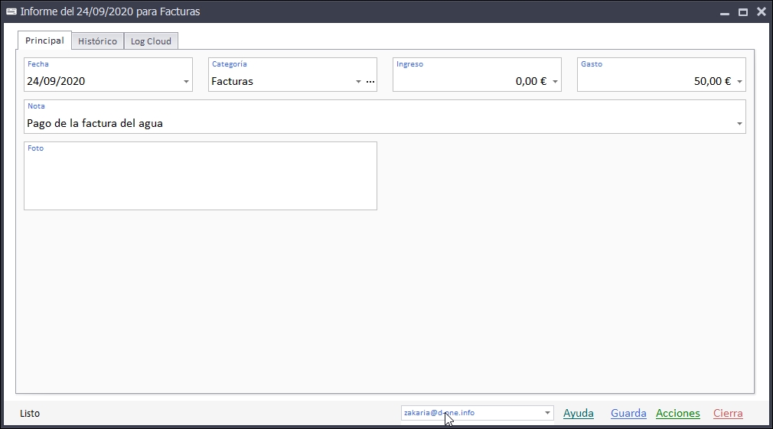
Task: Expand the Ingreso amount dropdown
Action: click(x=555, y=82)
